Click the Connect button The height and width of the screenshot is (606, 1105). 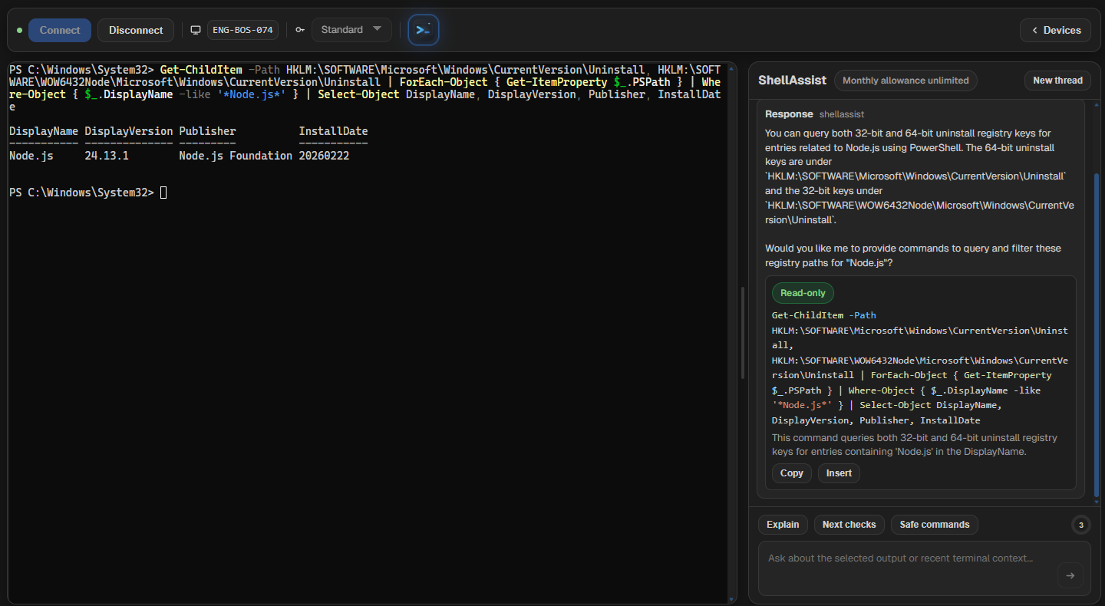60,30
